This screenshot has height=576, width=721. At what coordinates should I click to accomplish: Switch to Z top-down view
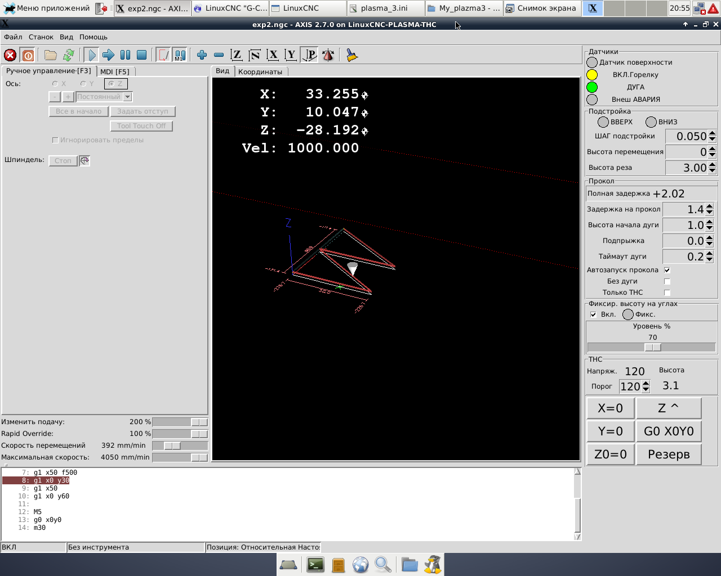click(x=237, y=55)
